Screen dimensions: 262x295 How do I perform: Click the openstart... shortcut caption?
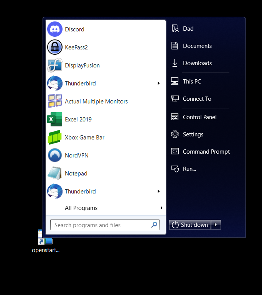[46, 250]
